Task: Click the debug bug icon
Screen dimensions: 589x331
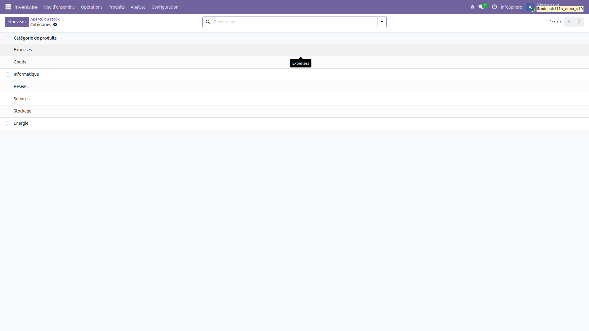Action: coord(472,7)
